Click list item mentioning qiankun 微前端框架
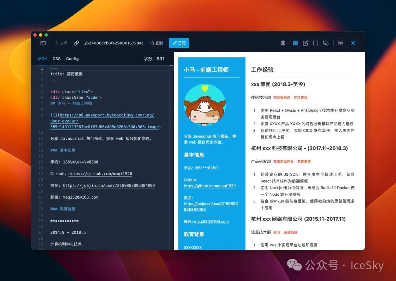The width and height of the screenshot is (396, 281). point(308,205)
